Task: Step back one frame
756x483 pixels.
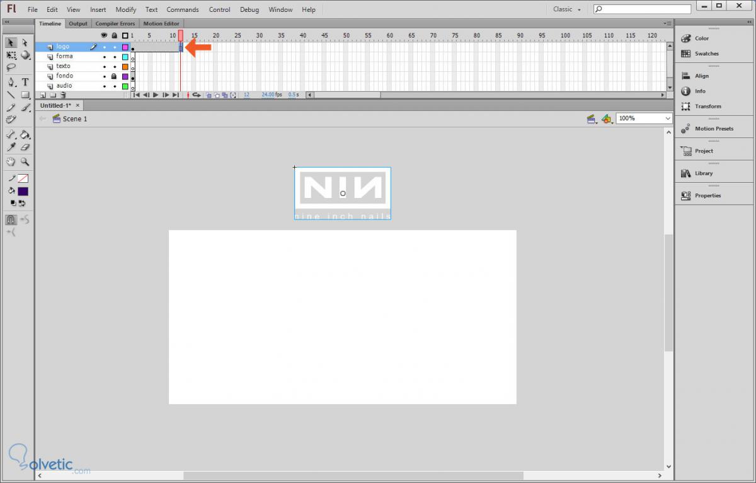Action: tap(146, 95)
